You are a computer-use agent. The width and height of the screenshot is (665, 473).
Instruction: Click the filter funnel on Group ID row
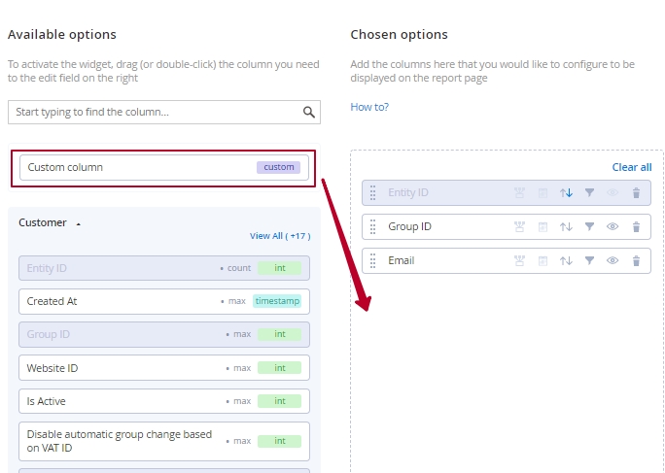589,226
